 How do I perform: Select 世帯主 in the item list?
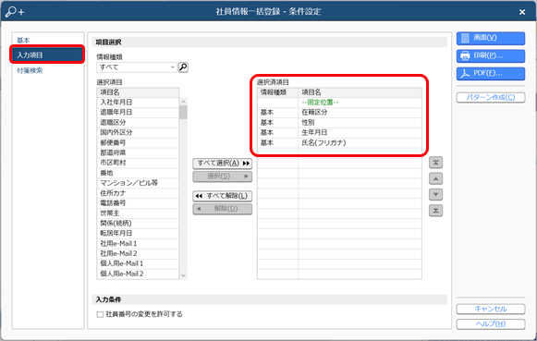(138, 213)
